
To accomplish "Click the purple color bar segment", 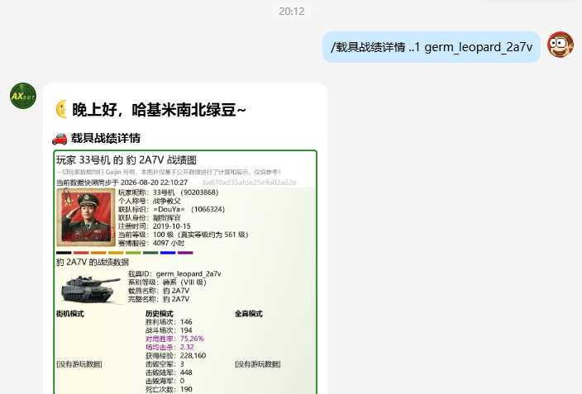I will pyautogui.click(x=185, y=253).
